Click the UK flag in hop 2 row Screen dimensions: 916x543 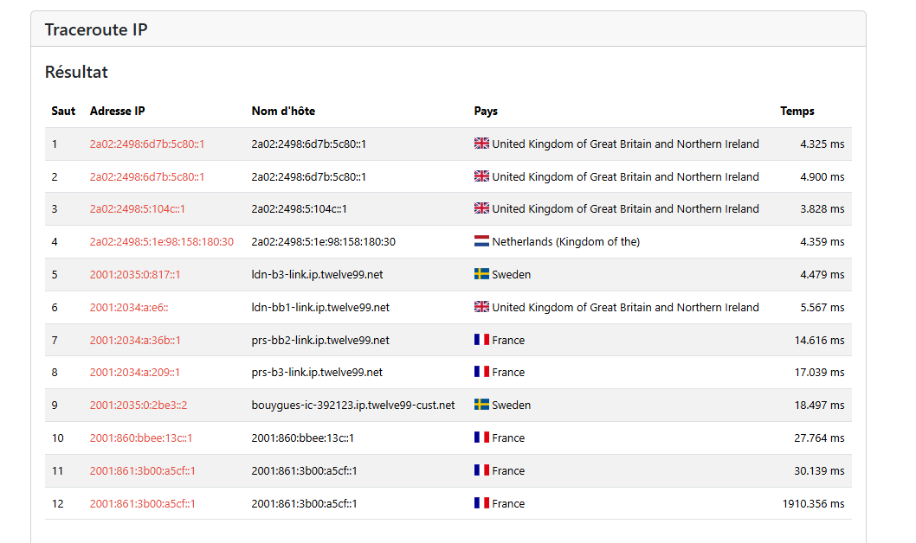click(x=481, y=176)
